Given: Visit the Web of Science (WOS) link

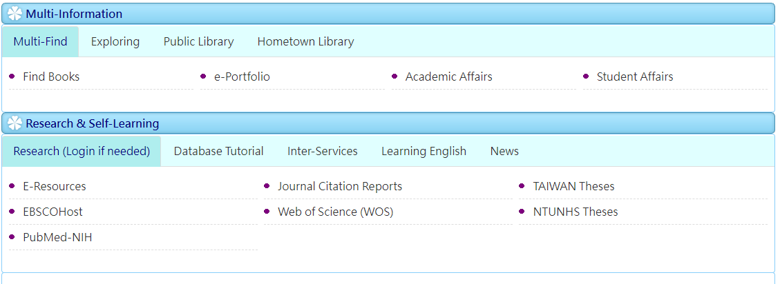Looking at the screenshot, I should pyautogui.click(x=335, y=212).
